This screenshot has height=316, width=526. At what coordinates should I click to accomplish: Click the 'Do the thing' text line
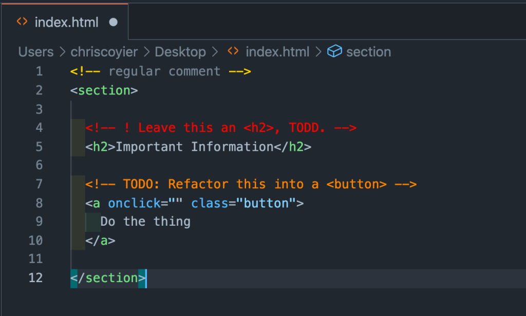(145, 222)
